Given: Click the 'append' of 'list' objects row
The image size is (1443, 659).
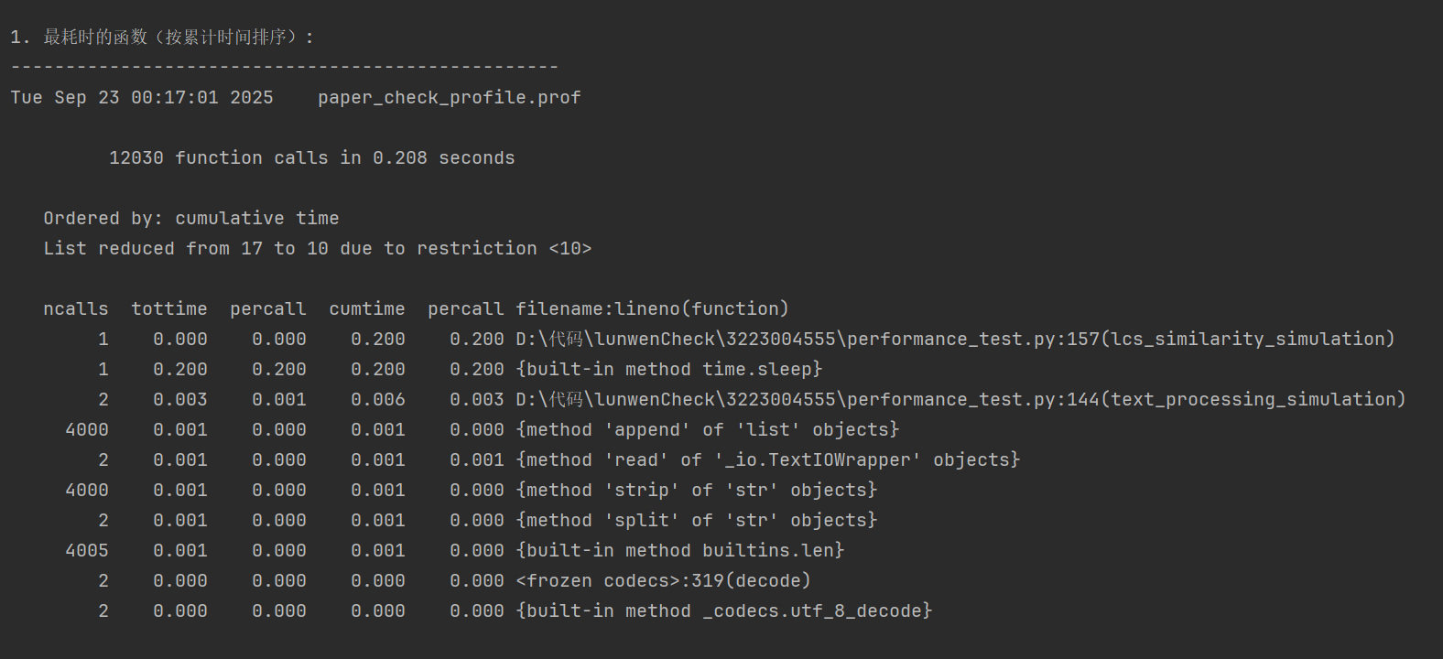Looking at the screenshot, I should pos(708,430).
